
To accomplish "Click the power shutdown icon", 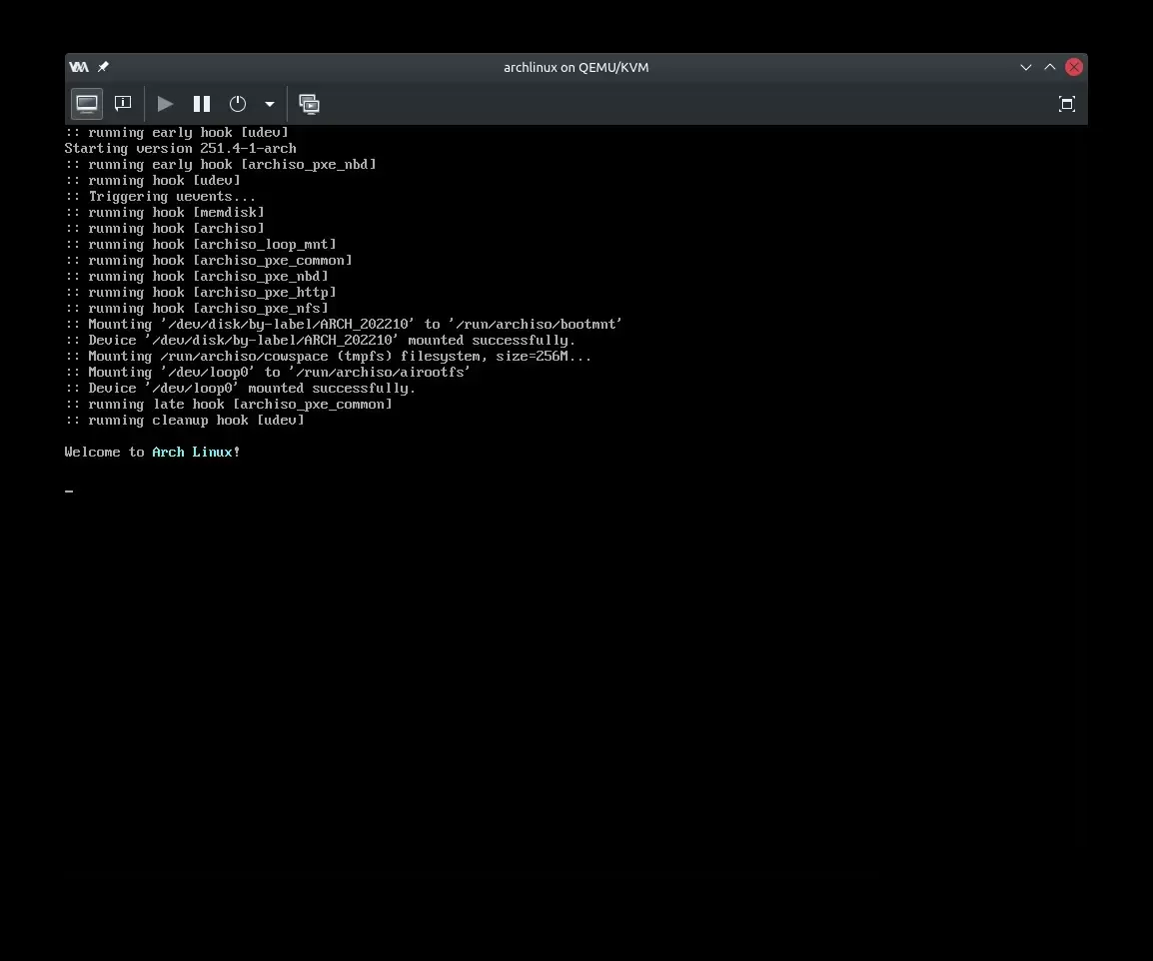I will click(238, 104).
